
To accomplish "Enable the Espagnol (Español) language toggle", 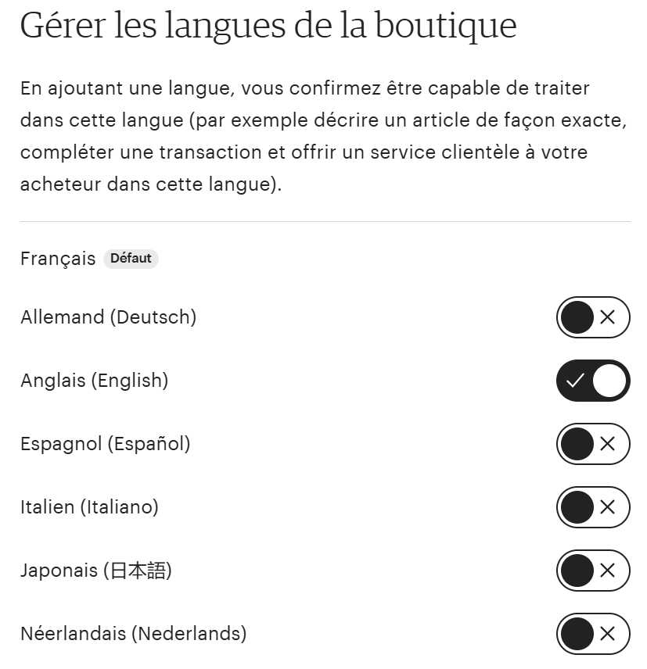I will (x=592, y=444).
